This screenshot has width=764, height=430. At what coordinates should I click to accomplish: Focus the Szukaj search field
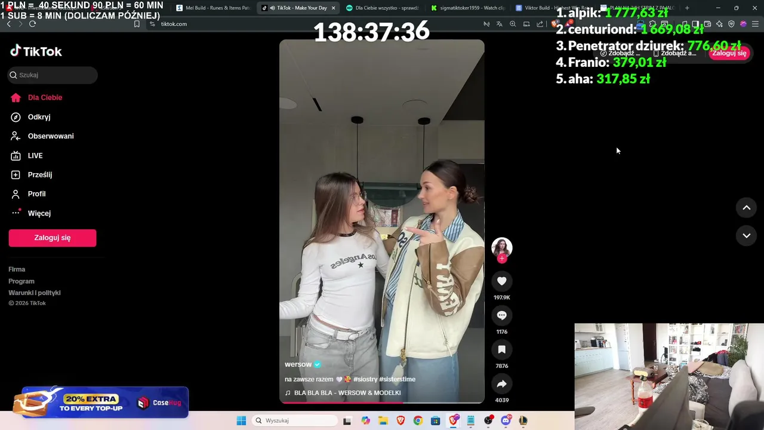pos(53,75)
